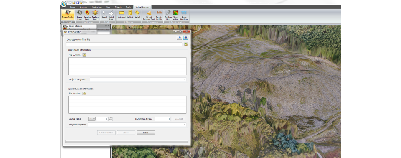
Task: Click the Cancel button in TerrainCreator
Action: click(x=126, y=133)
